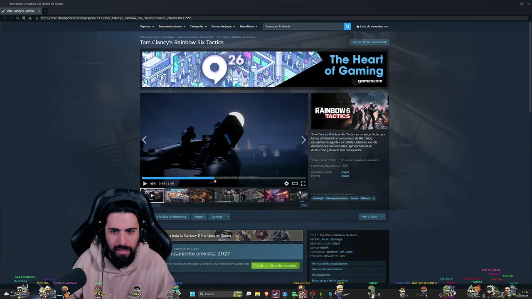Expand the Recomendaciones menu
The width and height of the screenshot is (532, 299).
(x=172, y=26)
